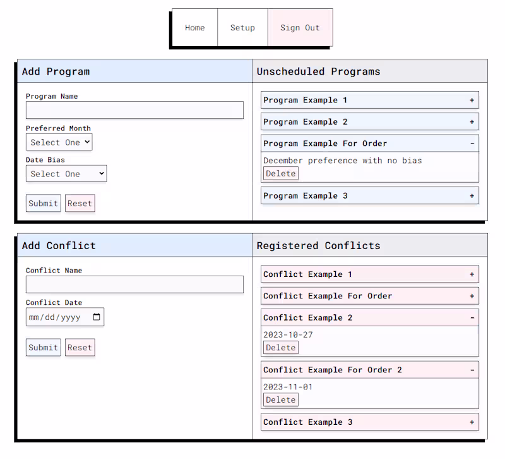Submit the Add Program form
505x459 pixels.
pyautogui.click(x=43, y=203)
